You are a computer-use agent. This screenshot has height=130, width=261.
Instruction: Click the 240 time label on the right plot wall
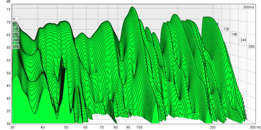pos(243,40)
